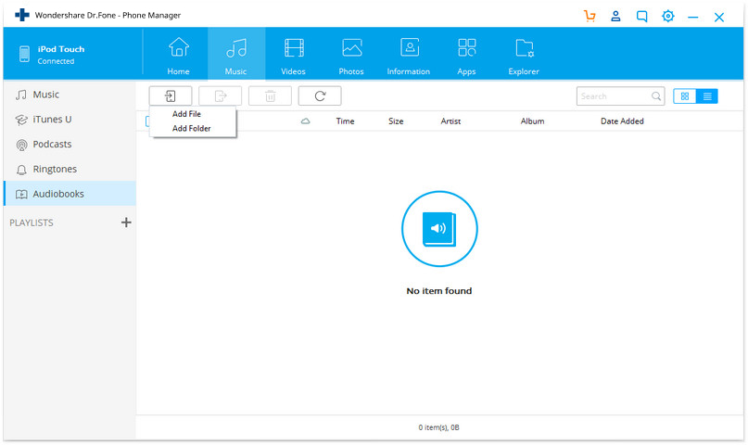
Task: Sort by the Artist column
Action: 450,121
